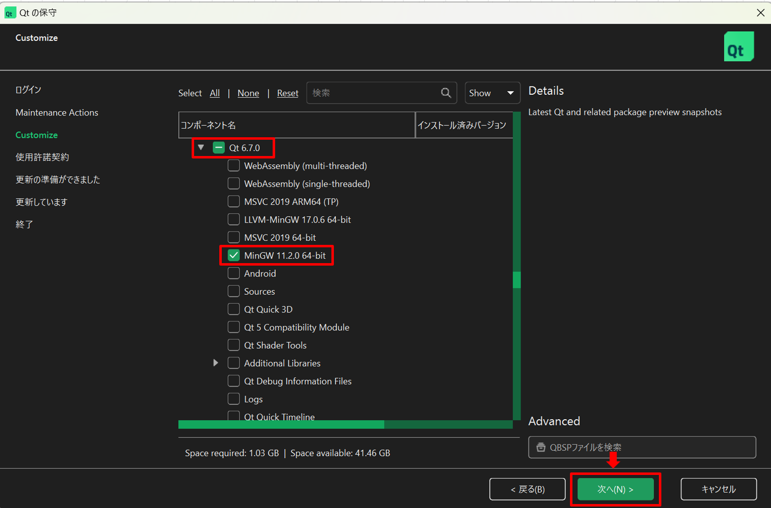Click the QBSP file browse icon

point(541,447)
